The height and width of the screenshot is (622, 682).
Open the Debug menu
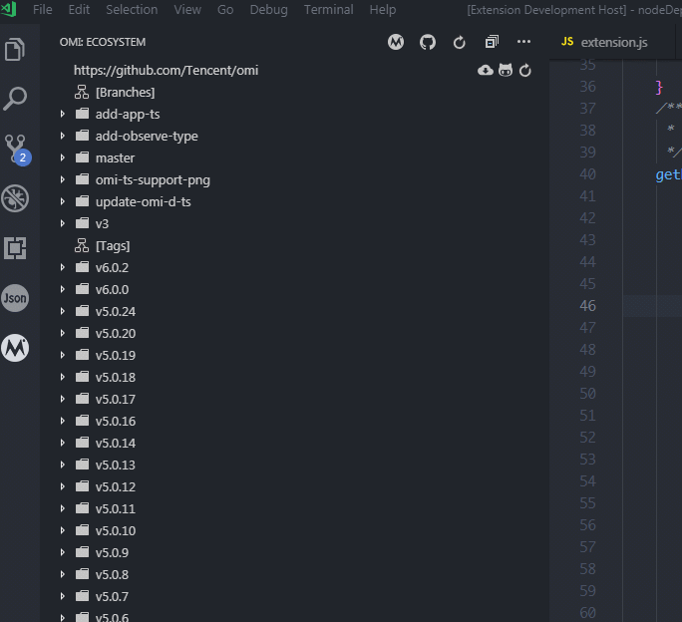(x=269, y=10)
